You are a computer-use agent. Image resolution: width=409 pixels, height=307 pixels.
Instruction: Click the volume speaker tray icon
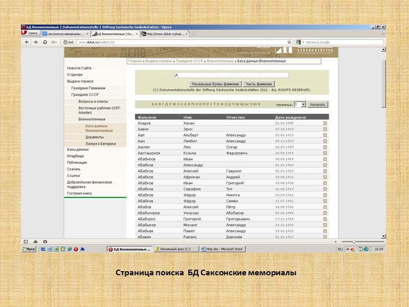pyautogui.click(x=370, y=249)
